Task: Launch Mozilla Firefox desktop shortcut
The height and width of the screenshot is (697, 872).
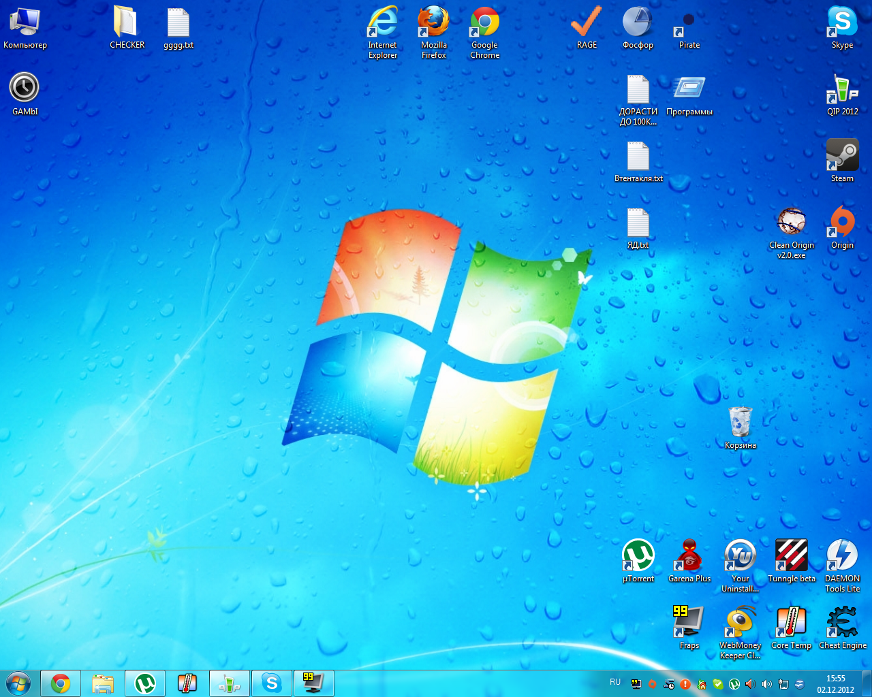Action: 434,33
